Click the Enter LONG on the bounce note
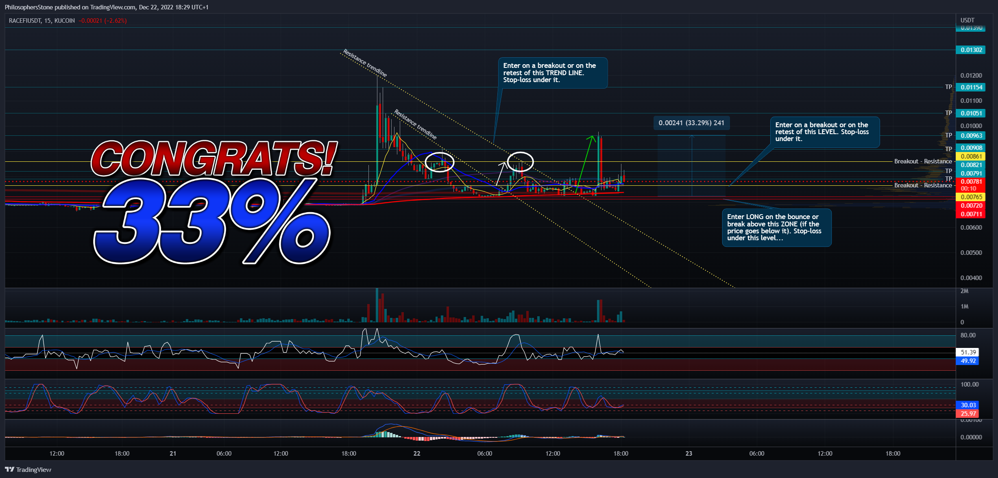This screenshot has height=478, width=998. coord(777,228)
